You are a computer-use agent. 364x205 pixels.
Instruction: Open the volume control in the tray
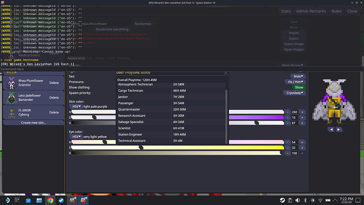pos(298,200)
